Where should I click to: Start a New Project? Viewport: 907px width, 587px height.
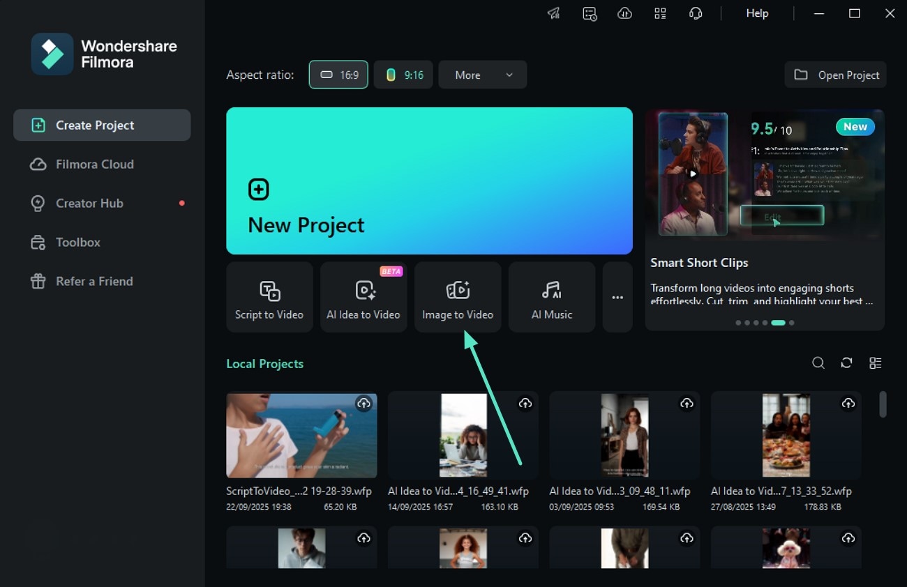pos(429,181)
